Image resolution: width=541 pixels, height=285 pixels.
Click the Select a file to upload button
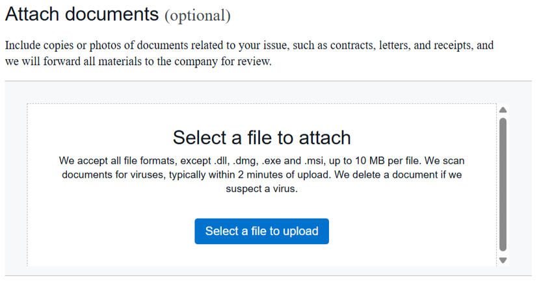pos(261,231)
